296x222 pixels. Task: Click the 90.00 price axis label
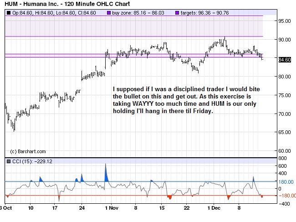(285, 40)
